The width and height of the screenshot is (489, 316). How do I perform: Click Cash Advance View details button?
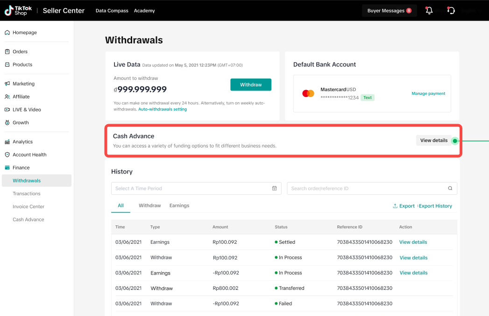[x=433, y=140]
